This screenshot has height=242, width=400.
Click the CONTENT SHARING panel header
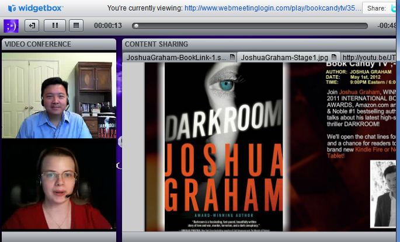click(259, 44)
